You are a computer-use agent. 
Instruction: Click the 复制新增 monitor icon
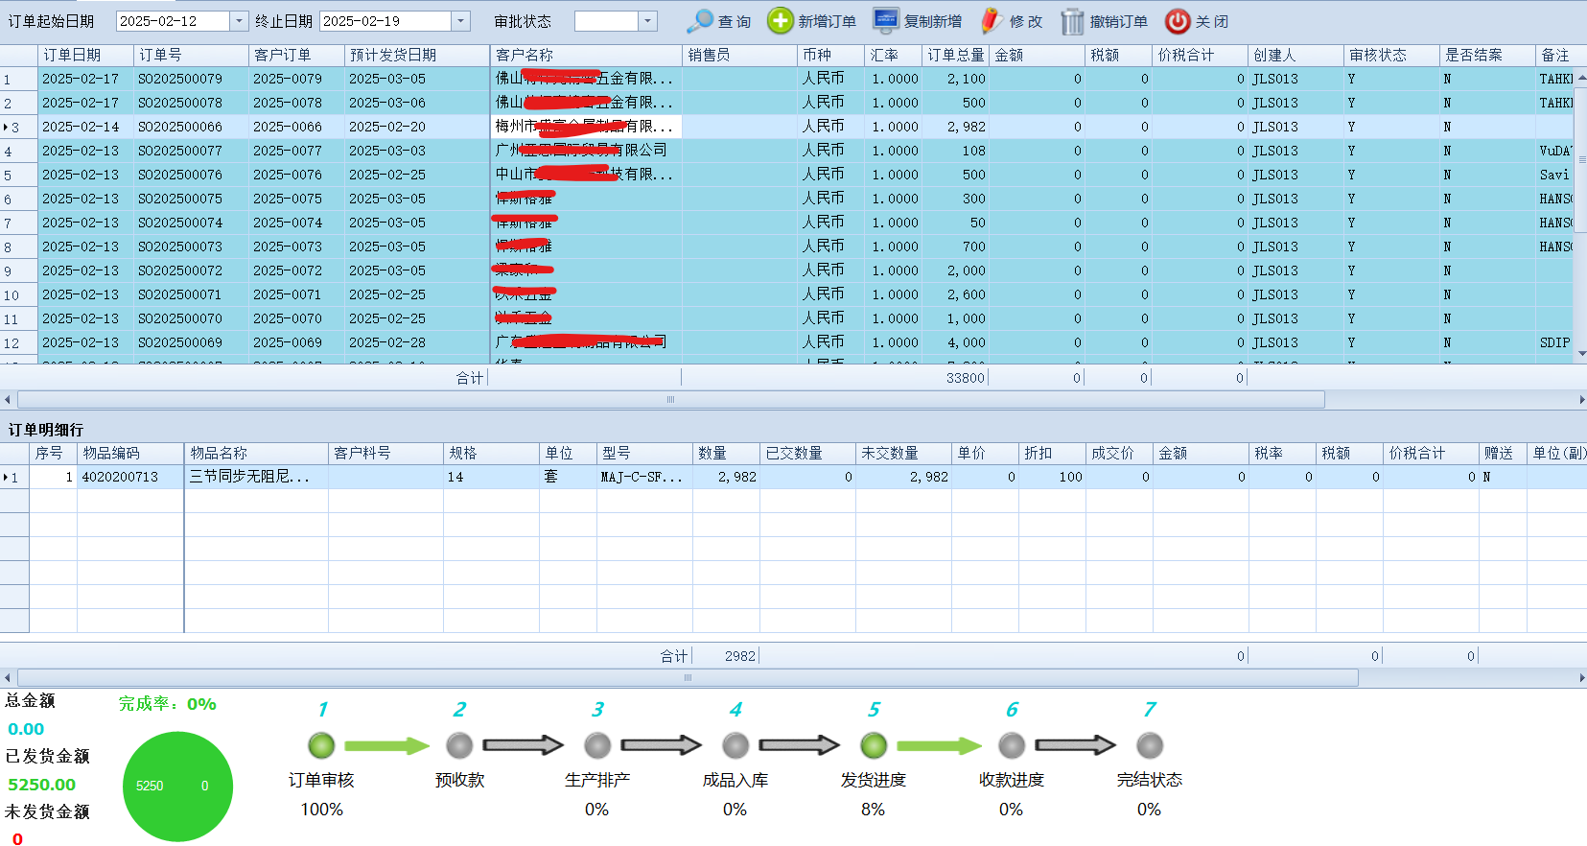pos(886,21)
